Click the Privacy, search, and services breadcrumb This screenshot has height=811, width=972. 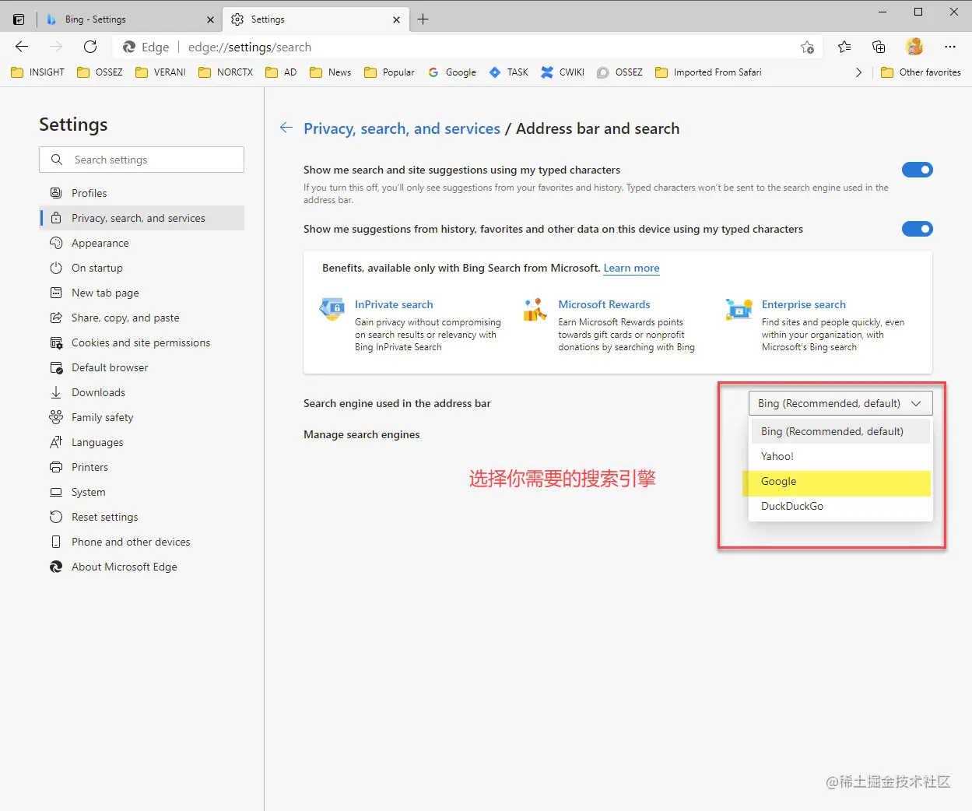402,128
